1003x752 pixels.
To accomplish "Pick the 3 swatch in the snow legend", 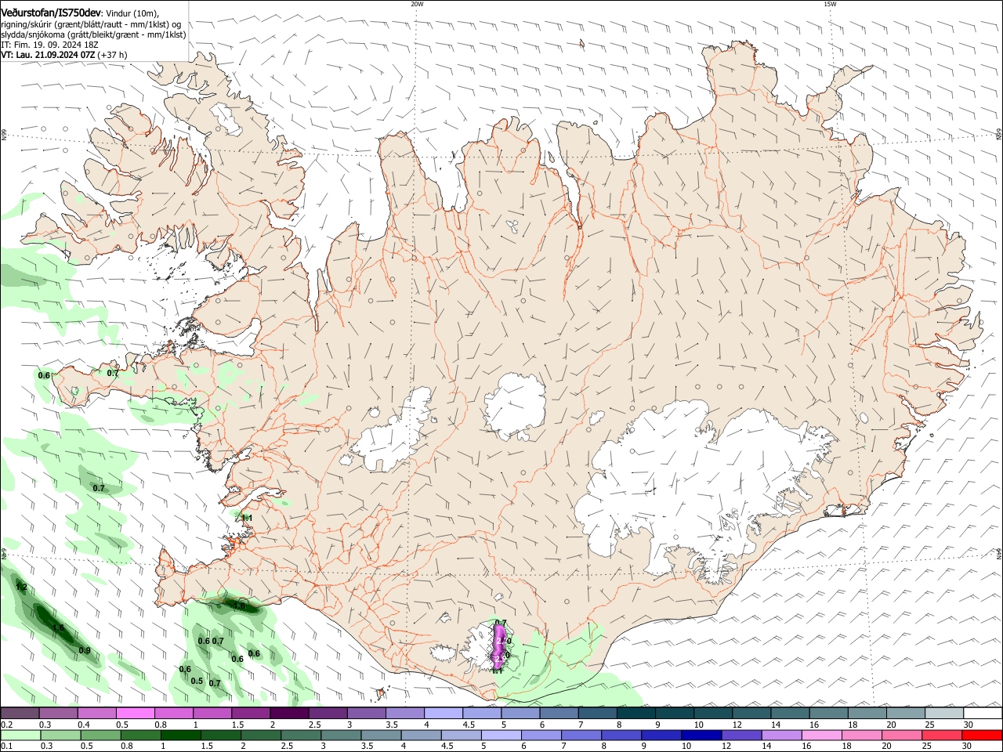I will [365, 713].
